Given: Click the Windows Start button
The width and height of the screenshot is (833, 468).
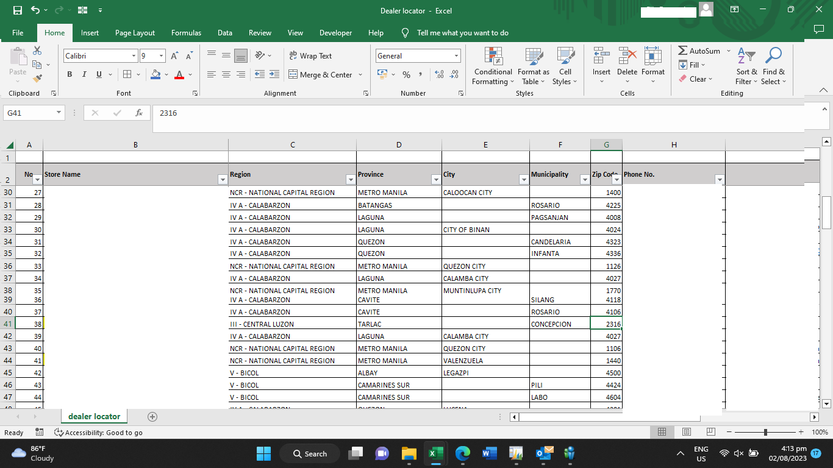Looking at the screenshot, I should [263, 453].
